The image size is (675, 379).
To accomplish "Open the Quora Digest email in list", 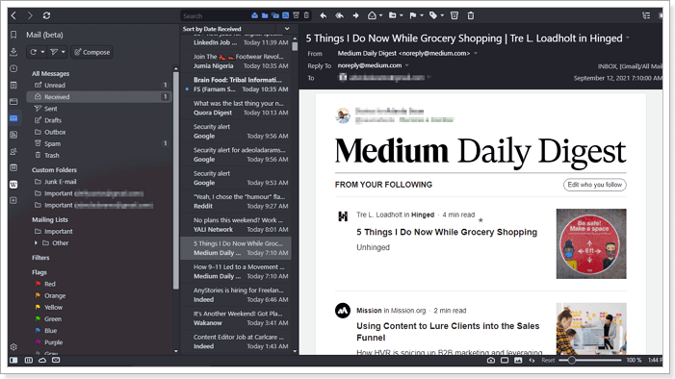I will [x=236, y=108].
